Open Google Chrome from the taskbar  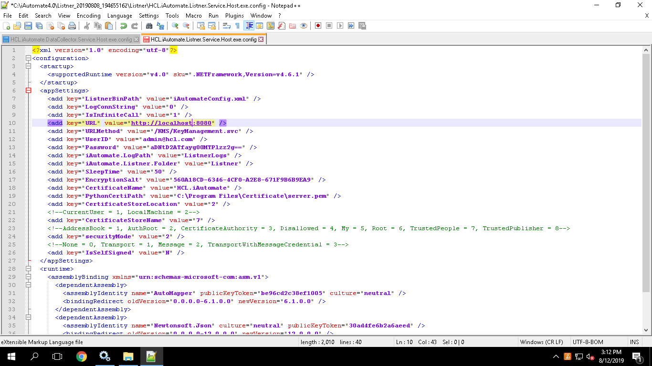82,356
